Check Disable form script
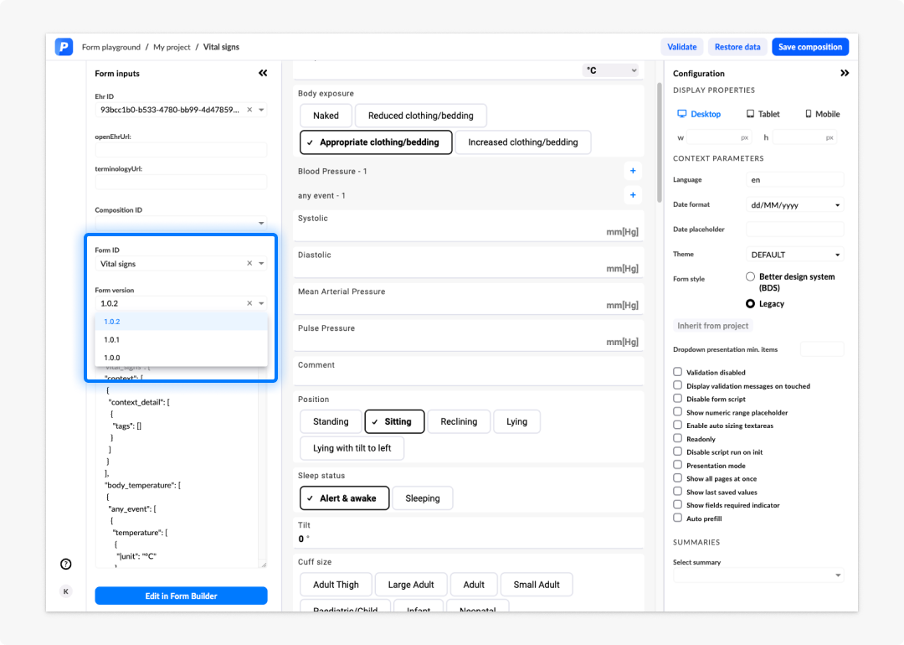 click(677, 399)
